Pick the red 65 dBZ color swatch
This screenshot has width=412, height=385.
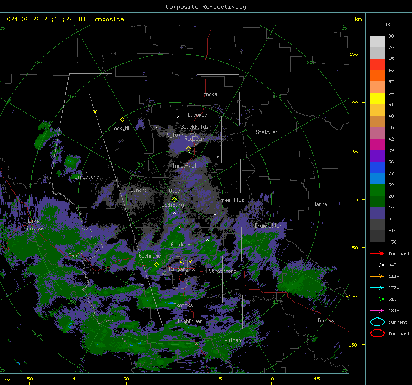pos(377,65)
